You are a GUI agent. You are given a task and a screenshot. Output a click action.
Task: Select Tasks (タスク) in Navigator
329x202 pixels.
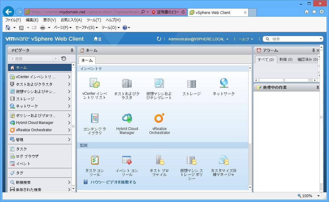(21, 149)
